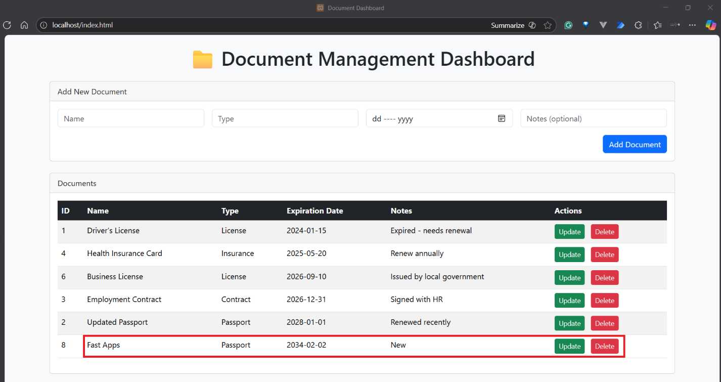This screenshot has width=721, height=382.
Task: Open the browser extensions puzzle icon
Action: tap(638, 25)
